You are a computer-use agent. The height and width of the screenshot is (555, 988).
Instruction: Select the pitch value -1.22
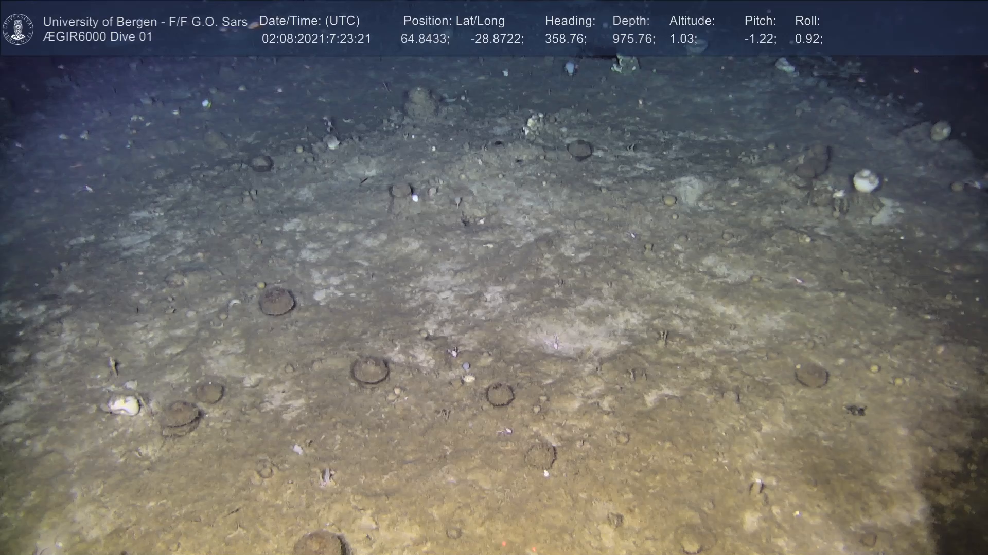[760, 39]
